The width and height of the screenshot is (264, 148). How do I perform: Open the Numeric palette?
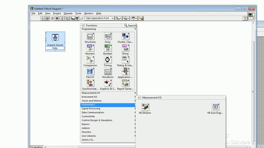pos(90,50)
